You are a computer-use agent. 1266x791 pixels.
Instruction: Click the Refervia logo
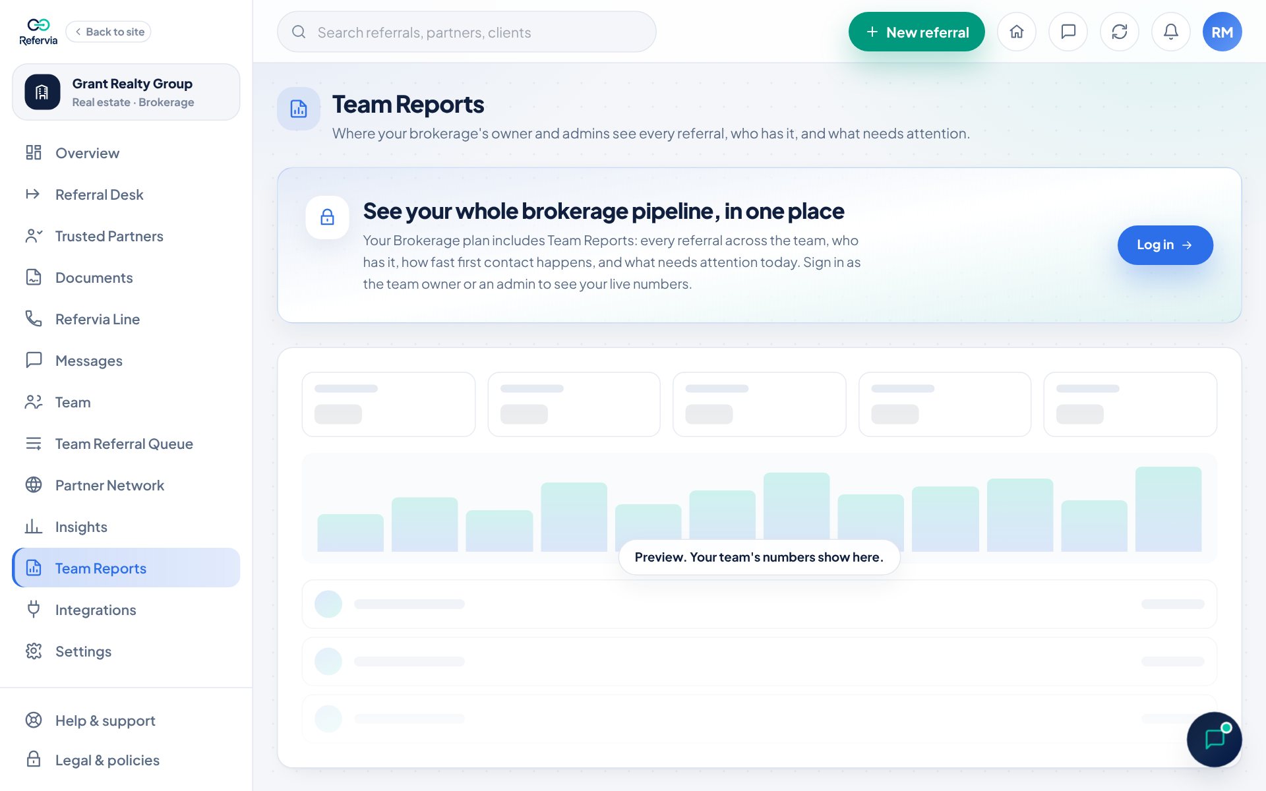coord(38,32)
